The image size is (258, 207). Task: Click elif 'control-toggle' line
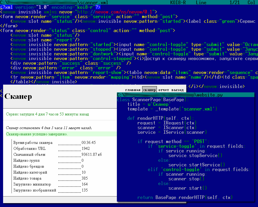coord(199,169)
